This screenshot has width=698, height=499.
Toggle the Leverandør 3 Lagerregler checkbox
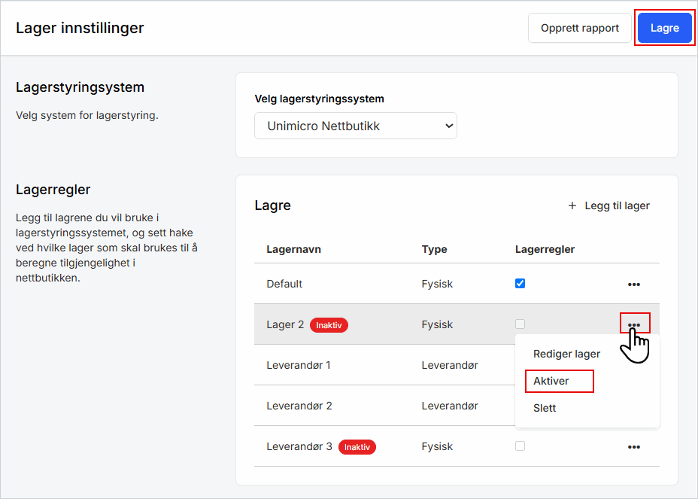point(520,446)
